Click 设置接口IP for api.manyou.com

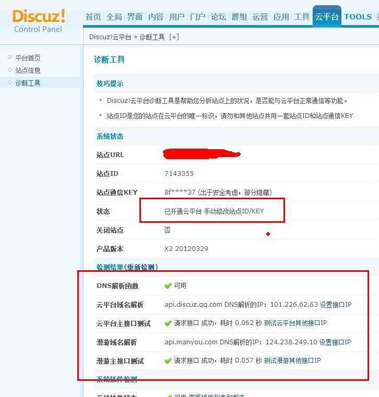tap(335, 342)
